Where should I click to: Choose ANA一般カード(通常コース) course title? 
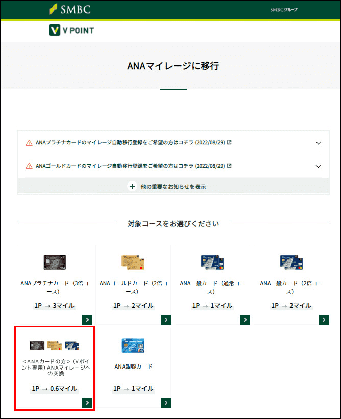[x=212, y=287]
